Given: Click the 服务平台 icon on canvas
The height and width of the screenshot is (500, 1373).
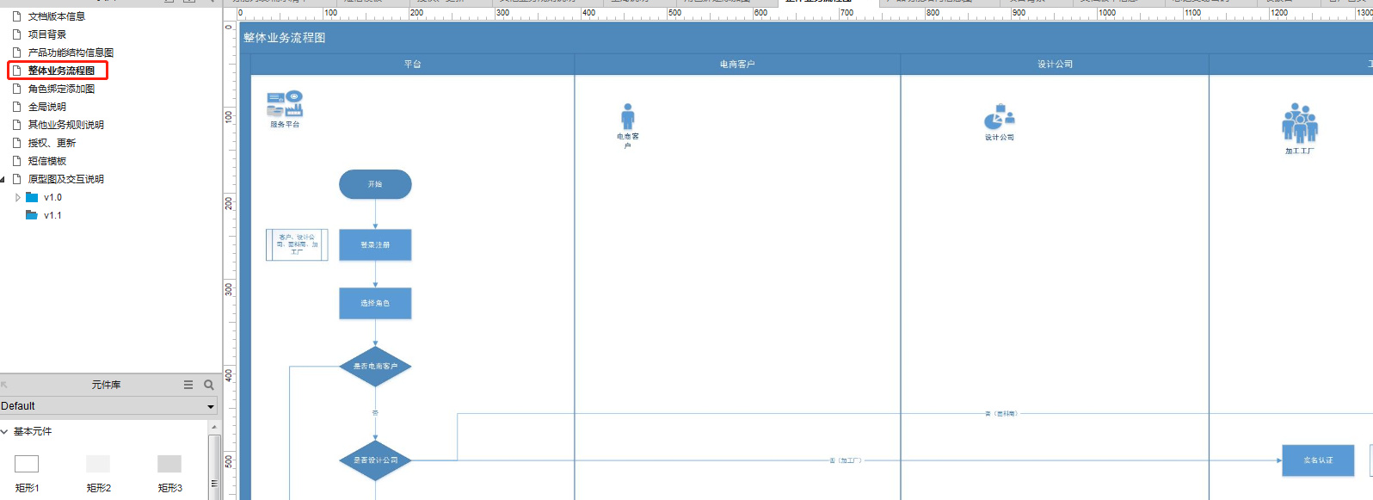Looking at the screenshot, I should click(285, 104).
